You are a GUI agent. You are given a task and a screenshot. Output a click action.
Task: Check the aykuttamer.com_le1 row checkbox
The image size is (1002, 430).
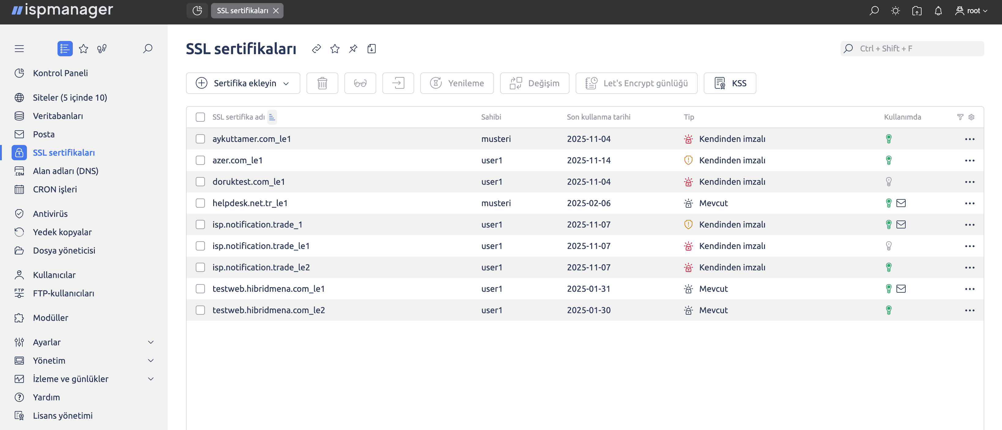point(200,139)
